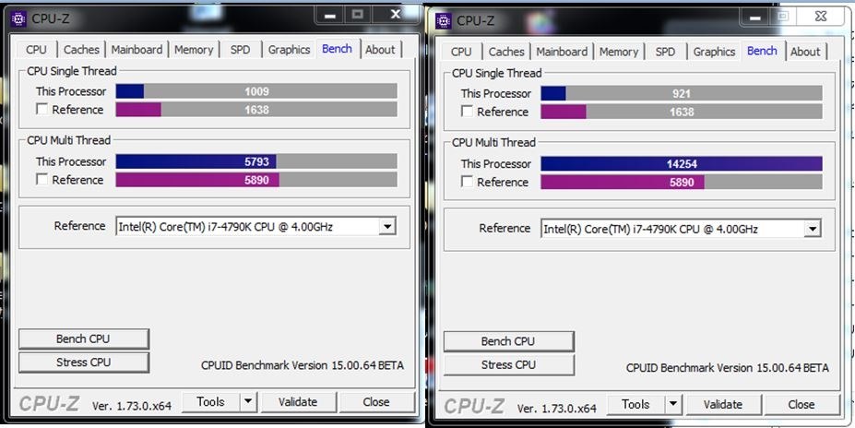
Task: Expand Reference processor dropdown arrow in left window
Action: (387, 226)
